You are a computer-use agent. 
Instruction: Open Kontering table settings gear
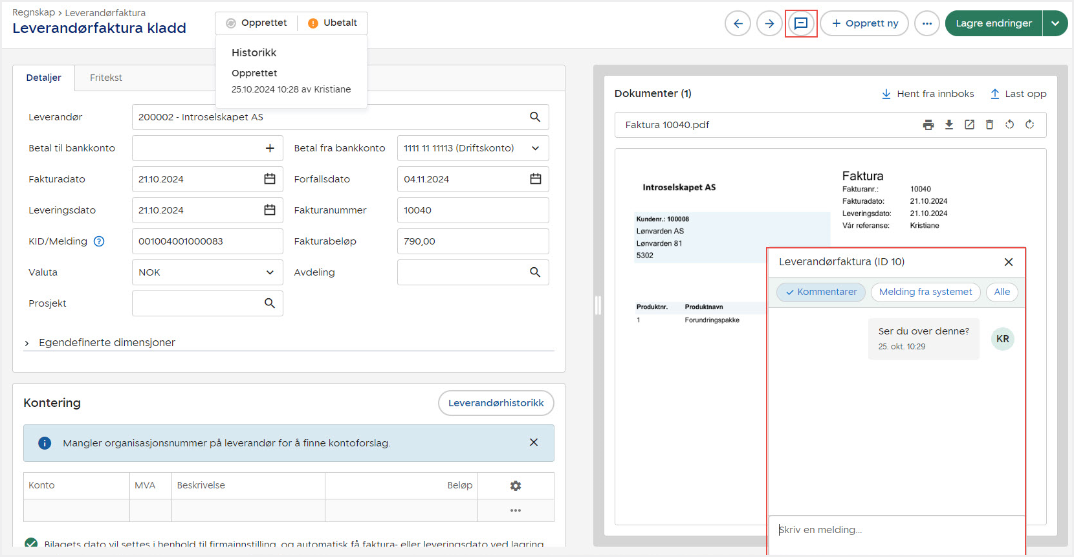tap(516, 486)
